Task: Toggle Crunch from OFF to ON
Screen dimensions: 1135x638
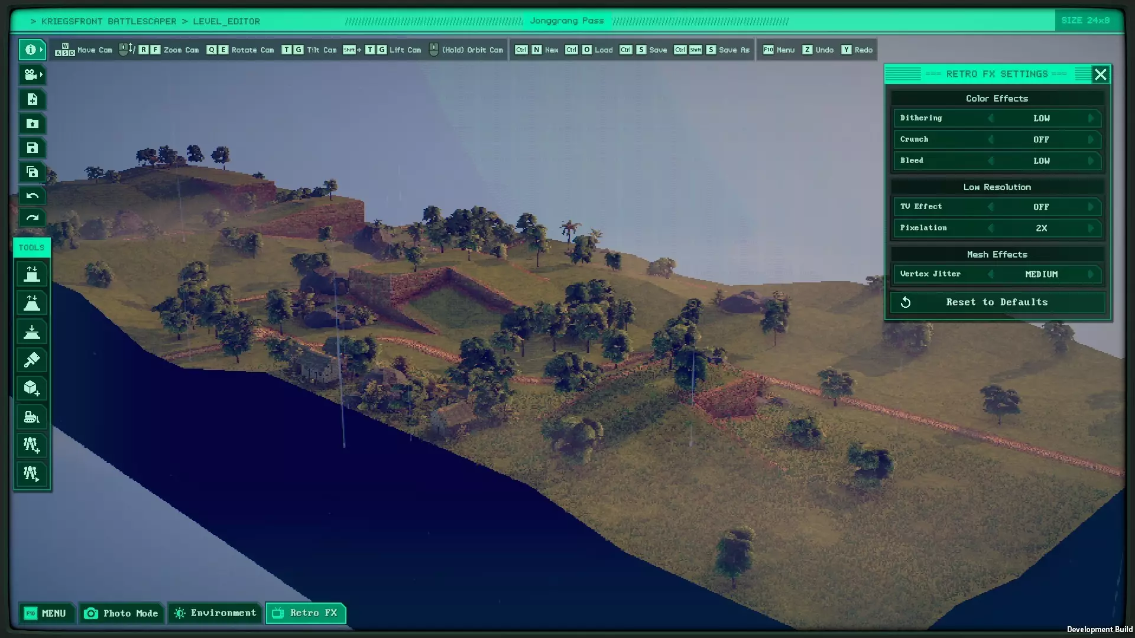Action: coord(1092,139)
